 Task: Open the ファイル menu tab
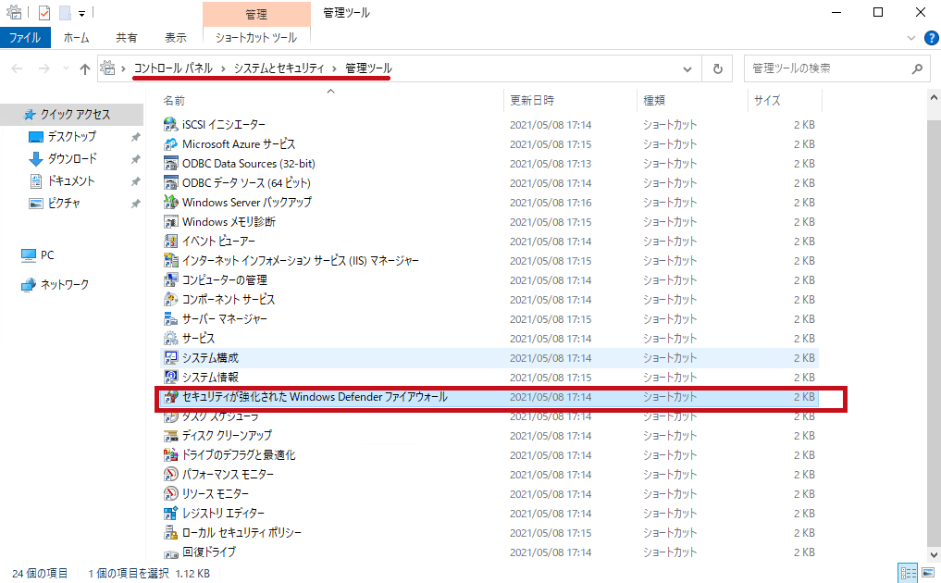[25, 38]
